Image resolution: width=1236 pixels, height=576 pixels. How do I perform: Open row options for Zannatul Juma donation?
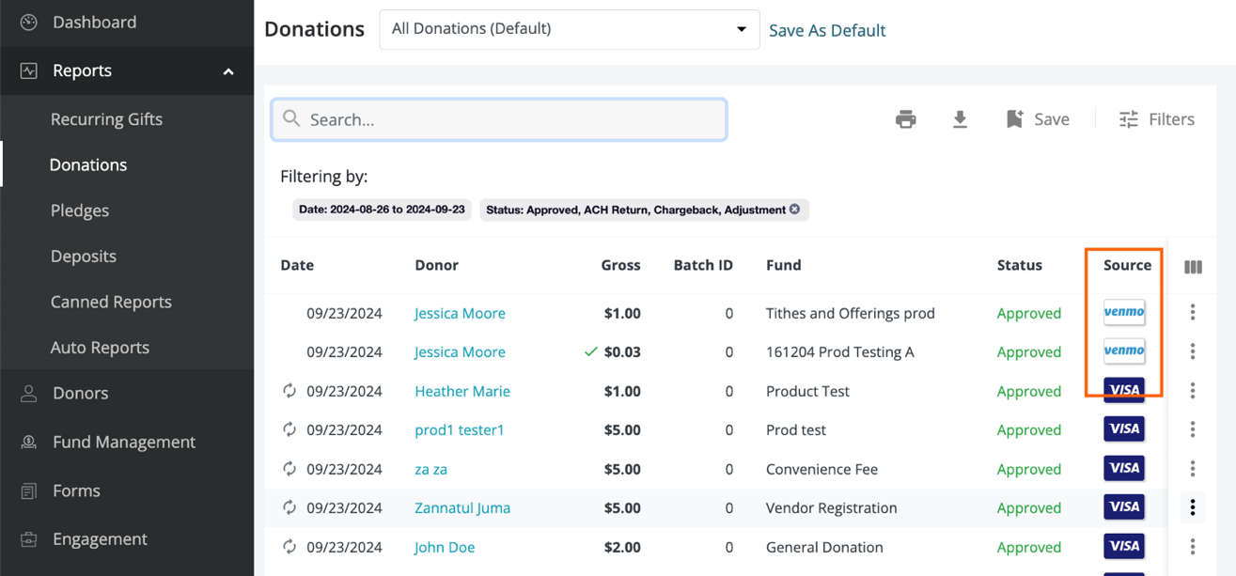[x=1192, y=507]
